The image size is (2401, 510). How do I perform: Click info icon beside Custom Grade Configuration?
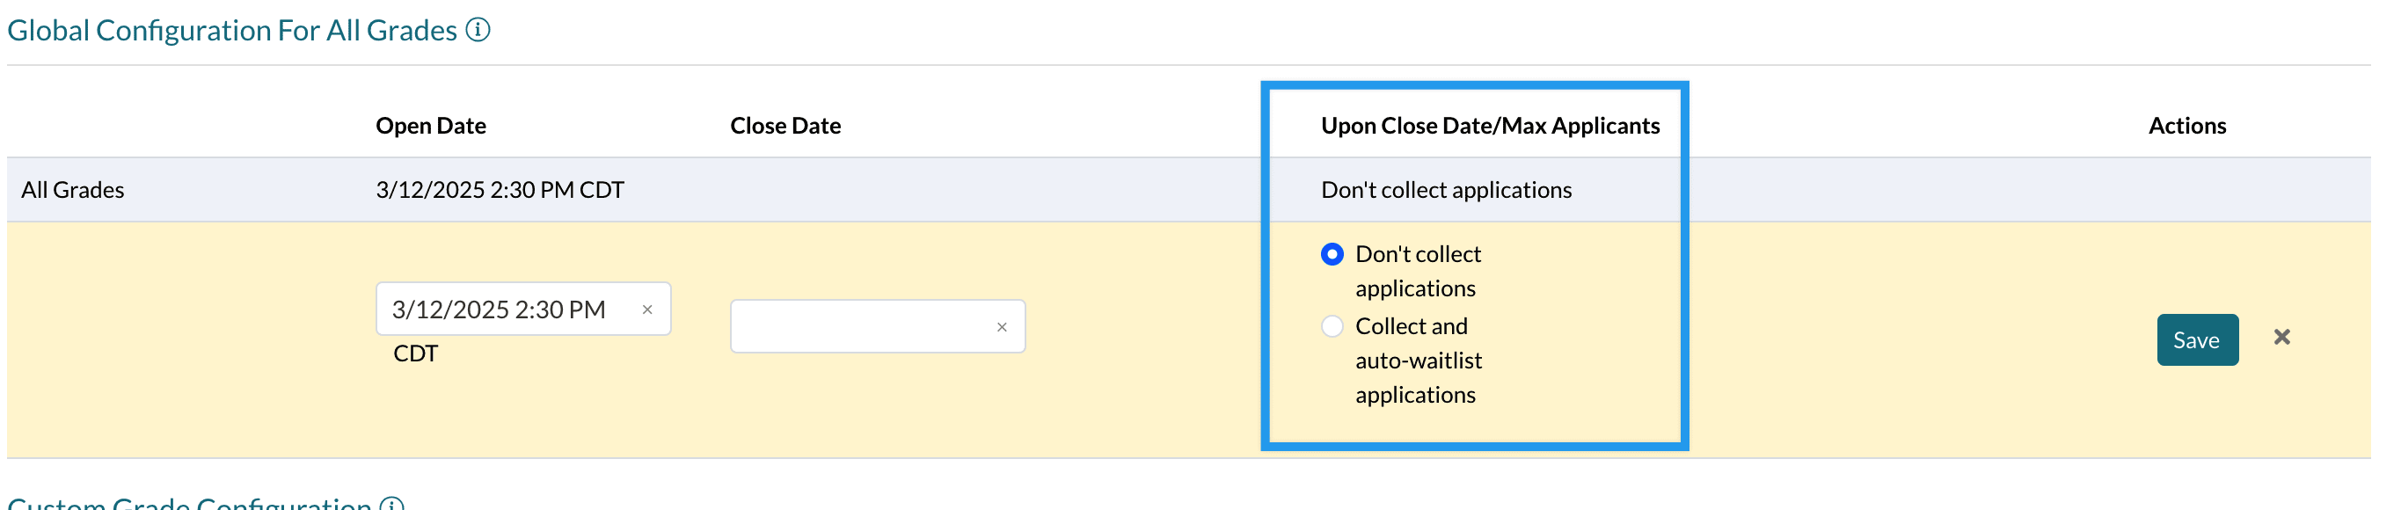click(392, 504)
